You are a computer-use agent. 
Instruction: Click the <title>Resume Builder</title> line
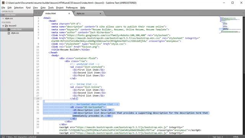pos(70,49)
